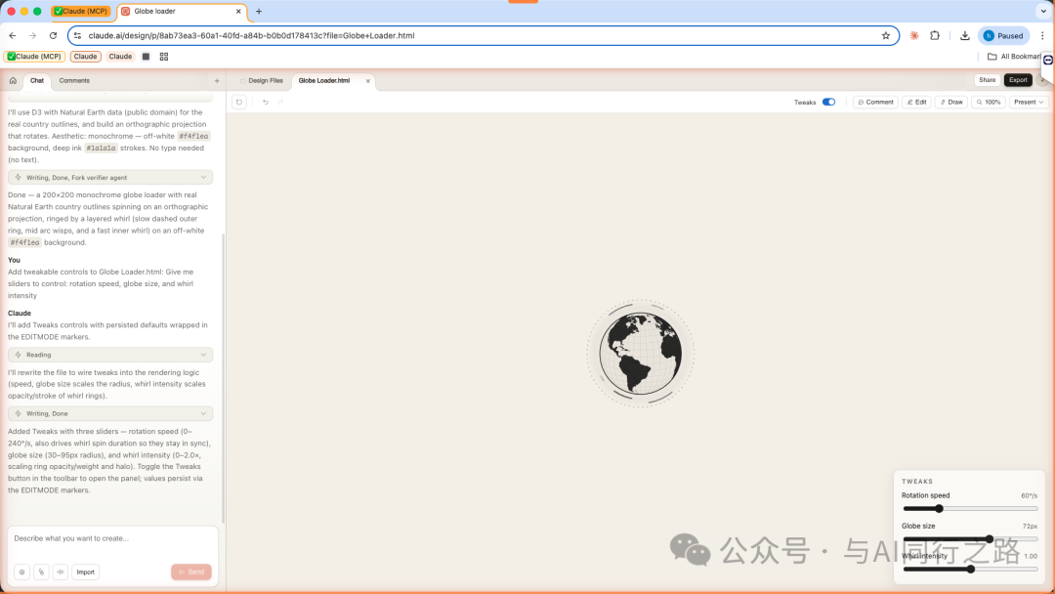This screenshot has width=1055, height=594.
Task: Click the home icon in the chat panel
Action: click(13, 80)
